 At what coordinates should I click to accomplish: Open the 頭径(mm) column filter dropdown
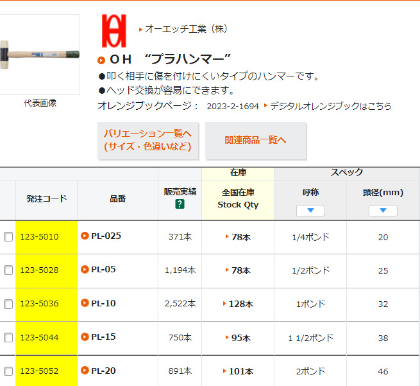pos(383,210)
